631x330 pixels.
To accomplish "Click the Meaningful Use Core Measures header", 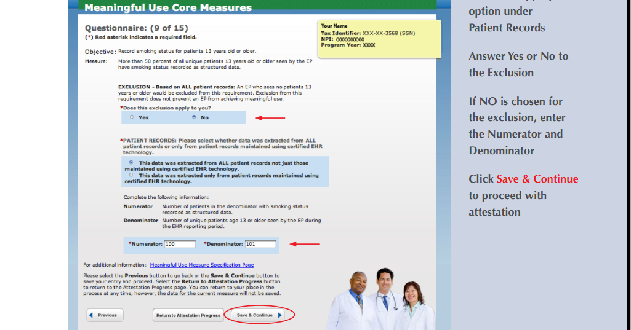I will pyautogui.click(x=168, y=8).
